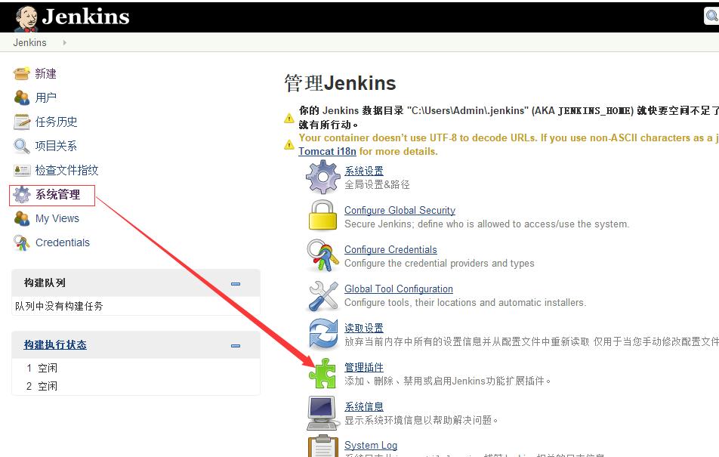
Task: Open Global Tool Configuration link
Action: tap(399, 289)
